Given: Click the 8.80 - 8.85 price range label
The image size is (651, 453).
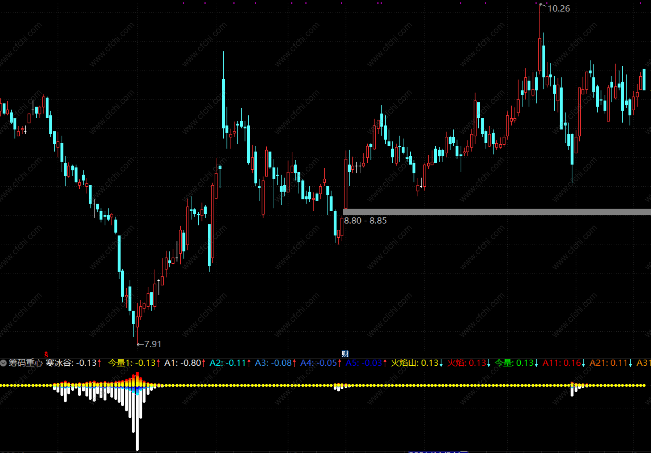Looking at the screenshot, I should click(365, 221).
